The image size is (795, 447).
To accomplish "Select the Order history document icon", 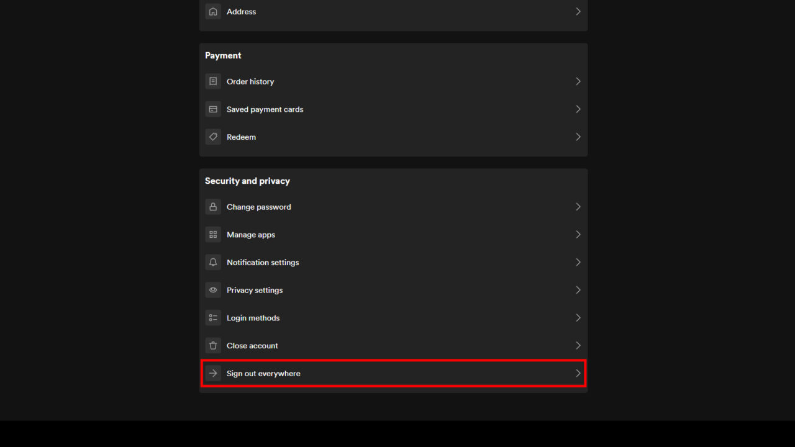I will point(213,81).
